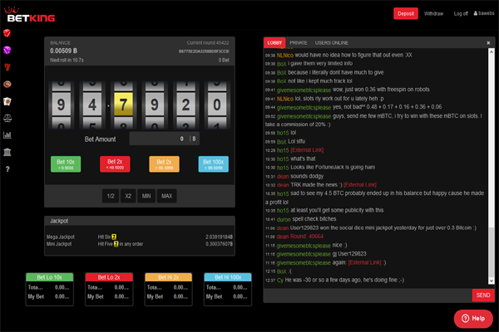
Task: Click the last reel showing 0
Action: click(x=217, y=105)
